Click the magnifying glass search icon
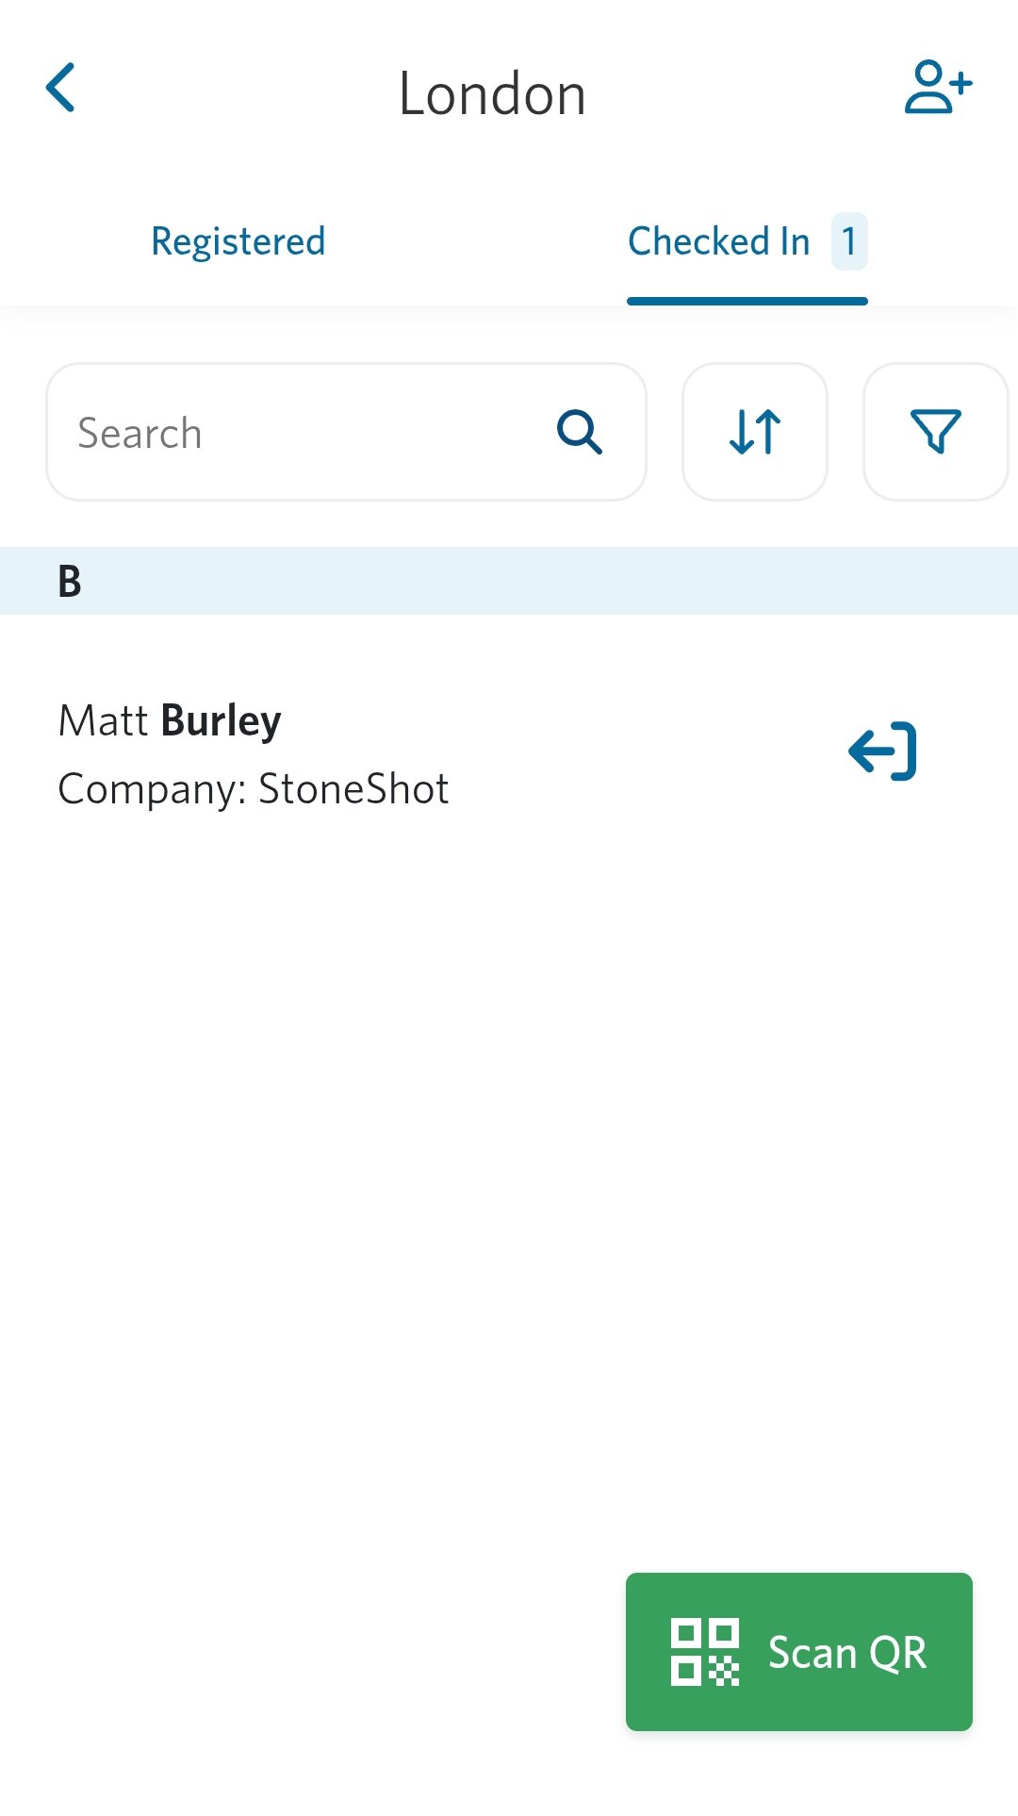The width and height of the screenshot is (1018, 1816). [x=579, y=432]
